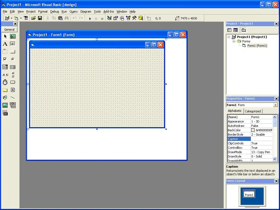Image resolution: width=280 pixels, height=210 pixels.
Task: Select the PictureBox control in the toolbox
Action: pyautogui.click(x=13, y=36)
